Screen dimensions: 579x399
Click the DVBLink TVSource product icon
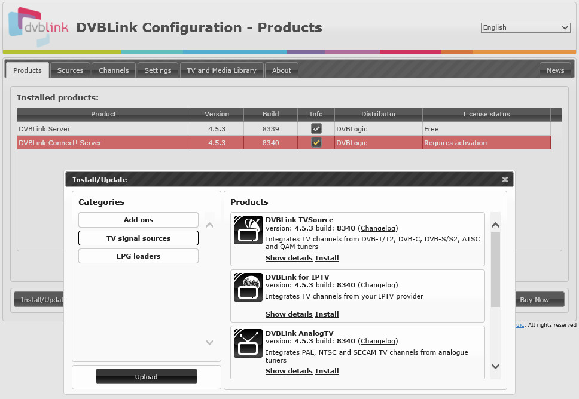point(248,230)
